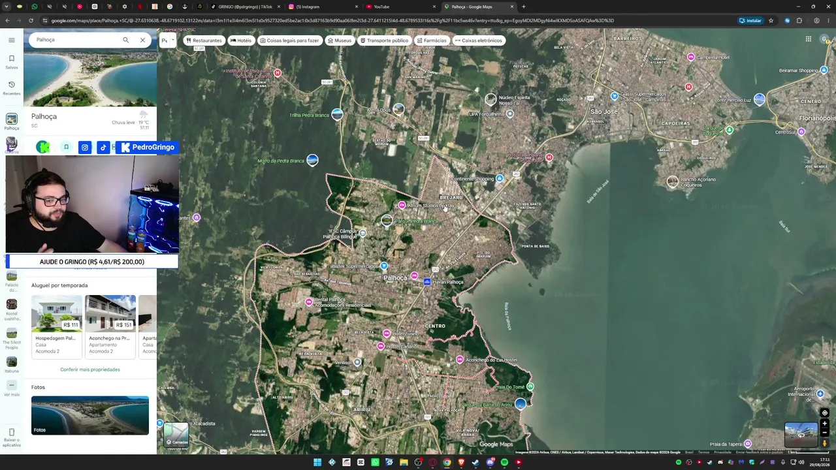Zoom in on the map

click(x=824, y=424)
